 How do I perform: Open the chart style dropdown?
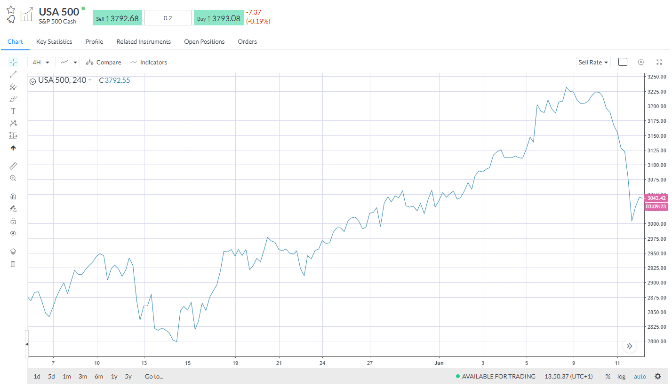coord(67,62)
